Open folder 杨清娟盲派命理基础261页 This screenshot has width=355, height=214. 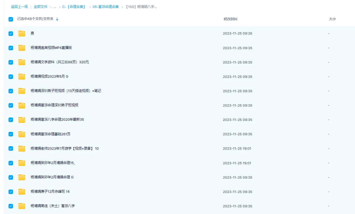(x=51, y=134)
